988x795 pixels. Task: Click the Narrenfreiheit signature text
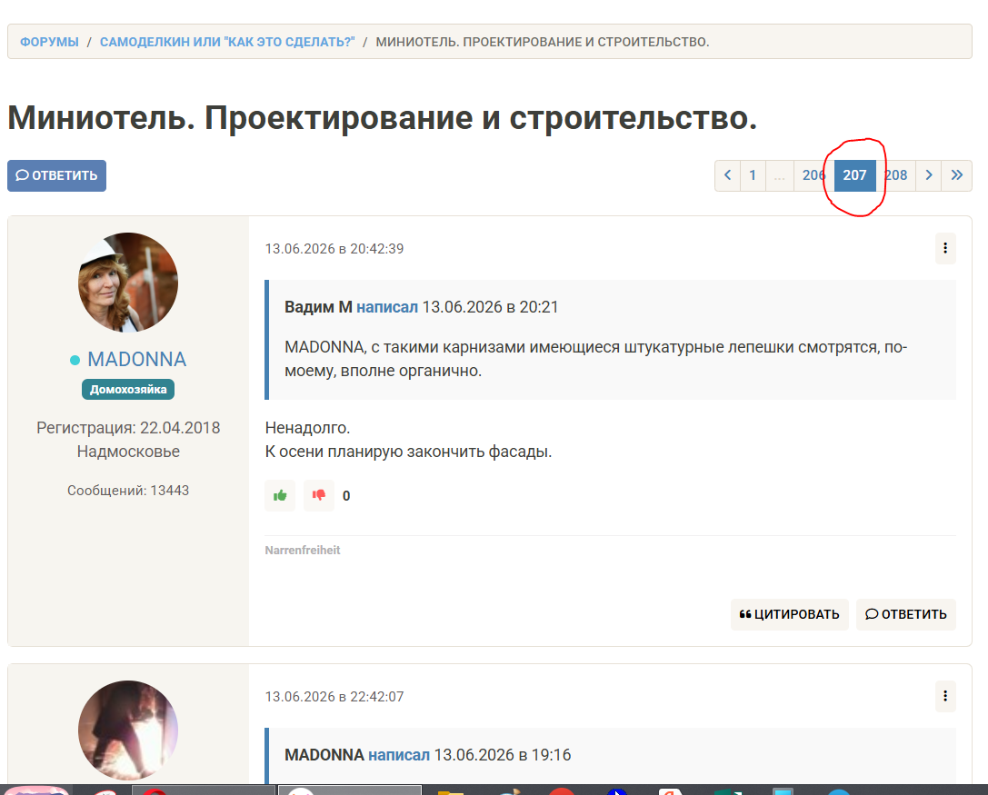tap(303, 551)
